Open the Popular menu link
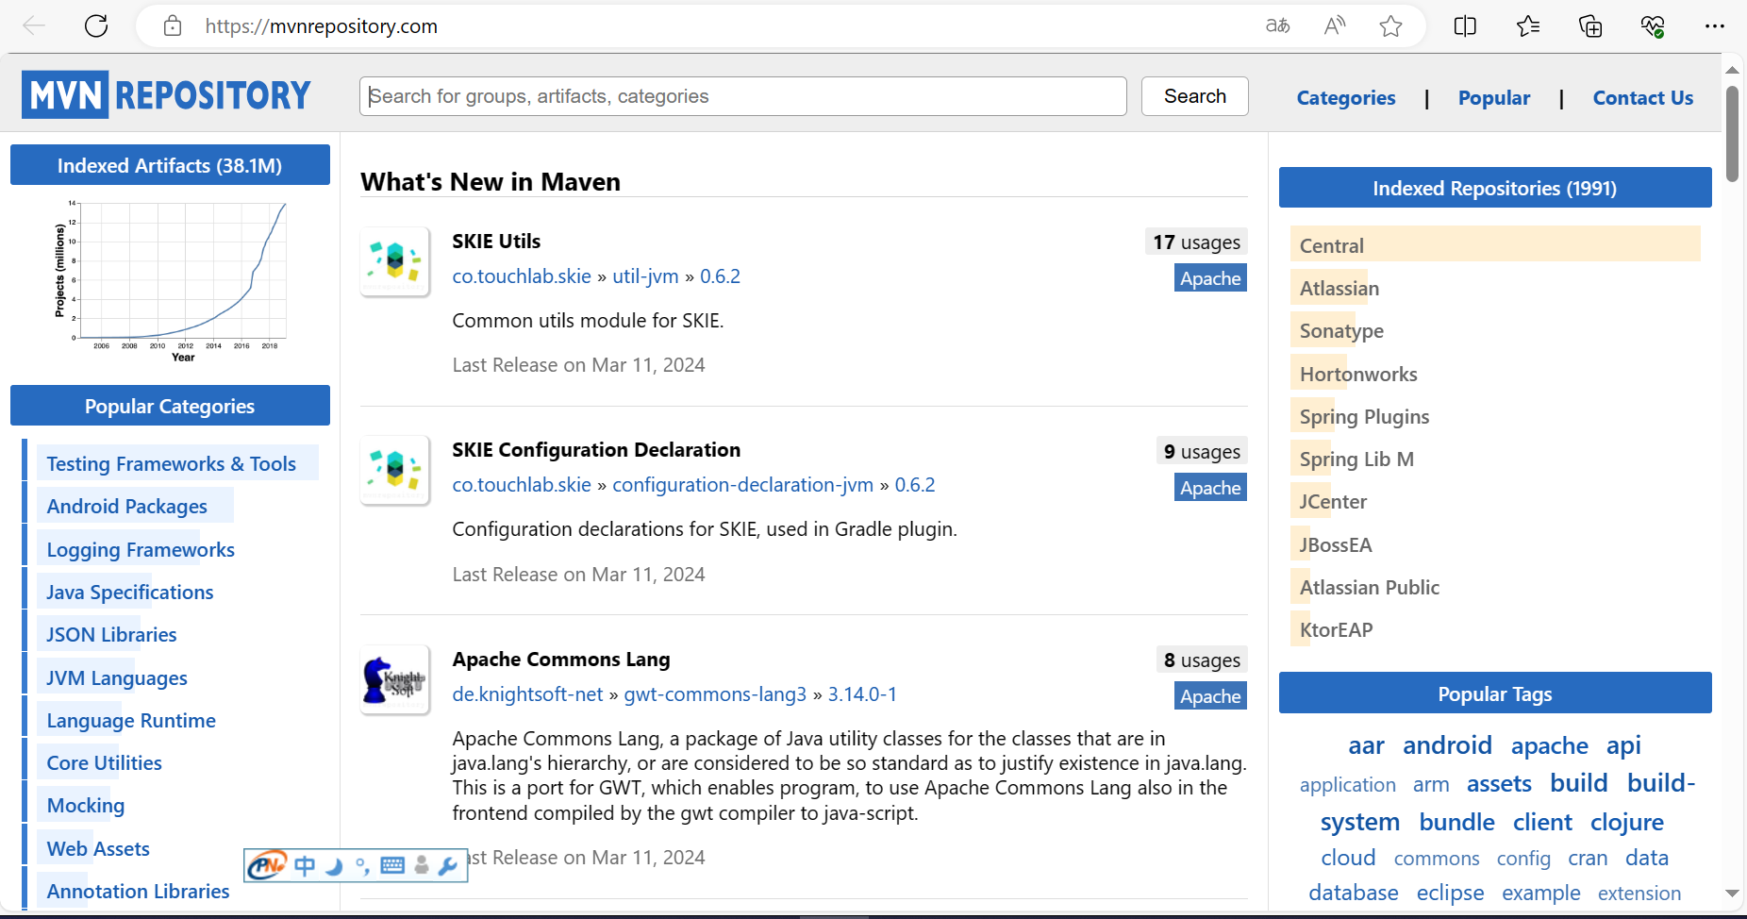The height and width of the screenshot is (919, 1747). (1494, 98)
